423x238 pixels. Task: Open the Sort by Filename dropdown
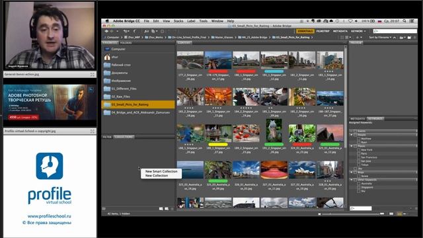coord(380,37)
